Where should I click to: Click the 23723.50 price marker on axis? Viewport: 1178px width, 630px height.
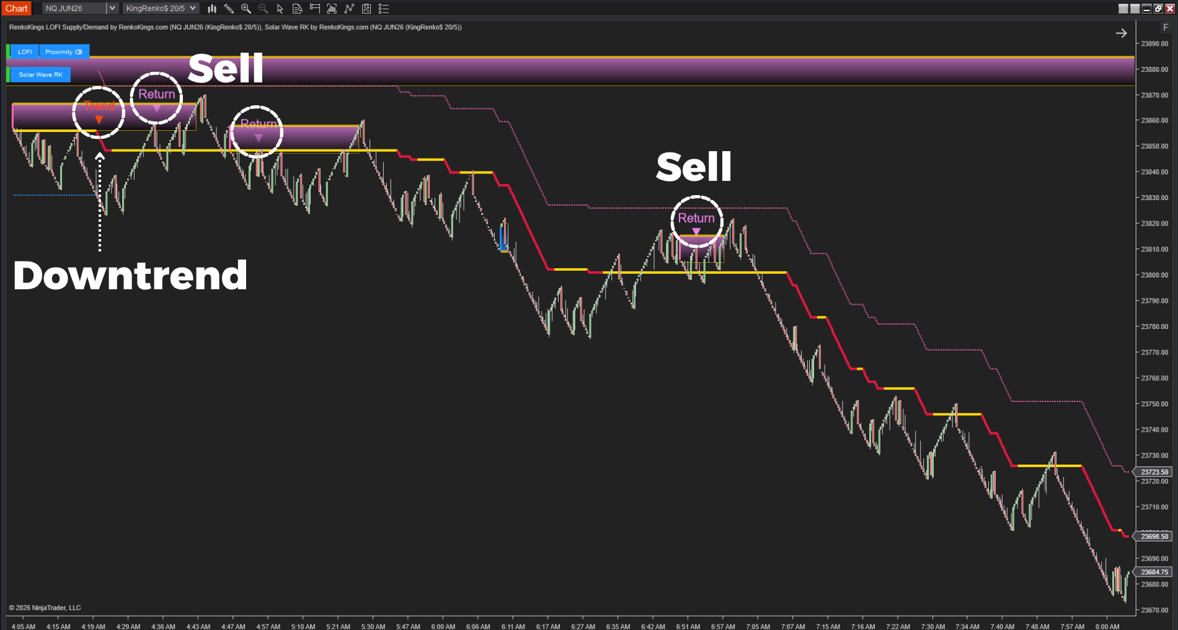(1154, 472)
